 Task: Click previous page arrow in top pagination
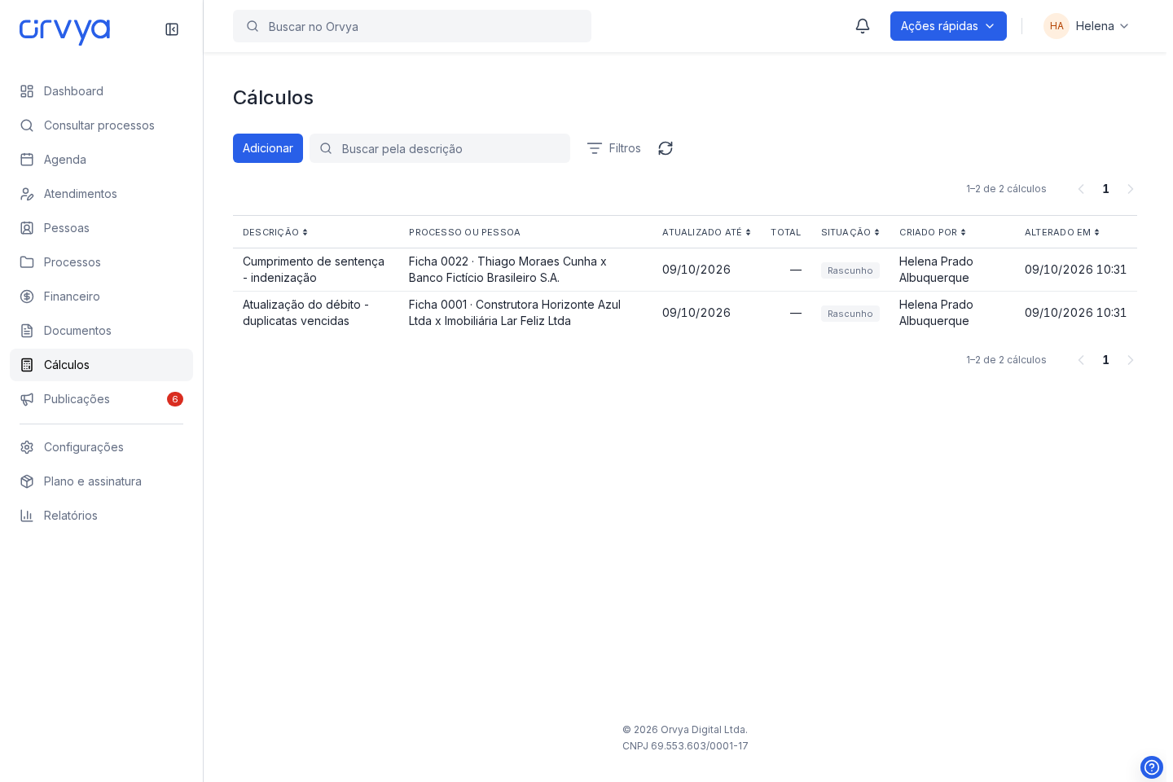pos(1081,189)
